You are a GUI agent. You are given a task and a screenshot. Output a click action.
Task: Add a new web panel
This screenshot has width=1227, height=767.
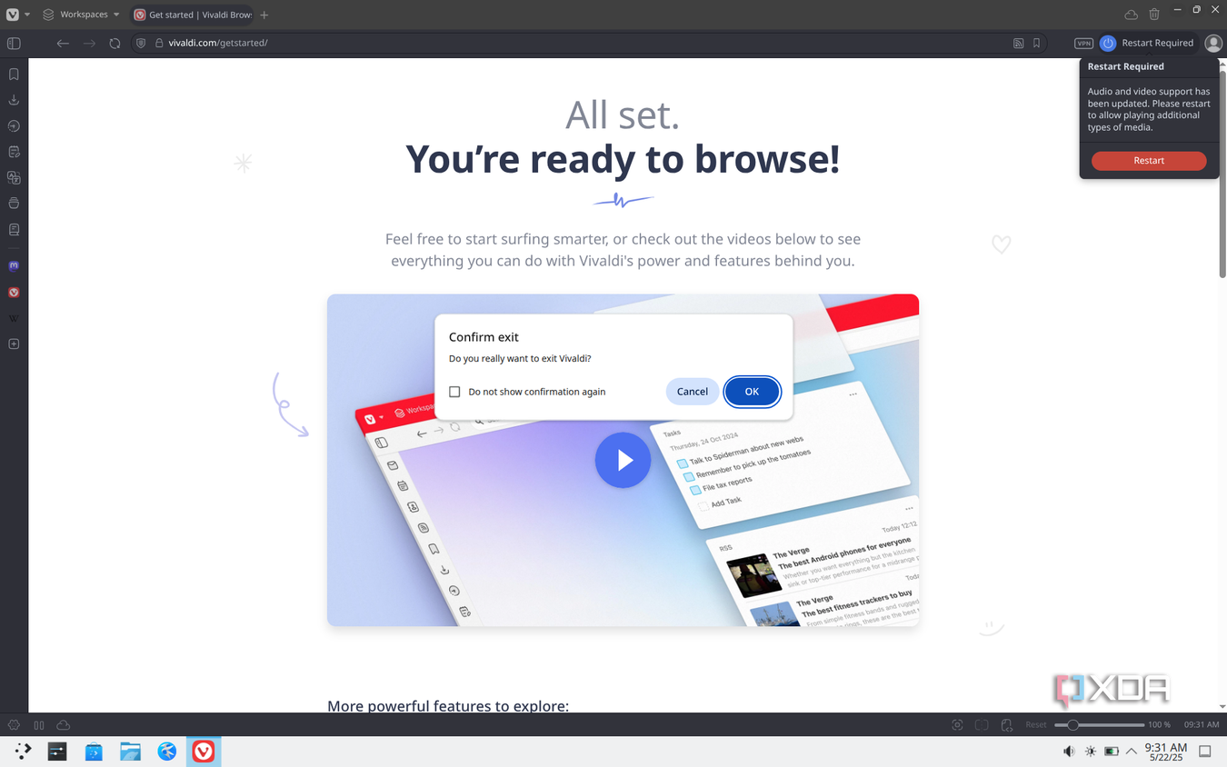pyautogui.click(x=14, y=344)
